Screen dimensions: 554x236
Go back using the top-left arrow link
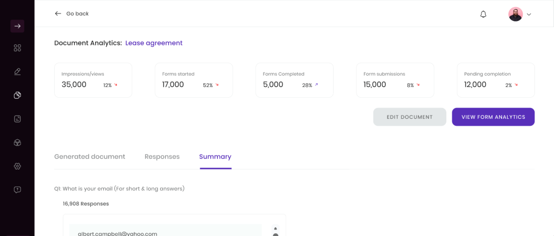(x=72, y=14)
